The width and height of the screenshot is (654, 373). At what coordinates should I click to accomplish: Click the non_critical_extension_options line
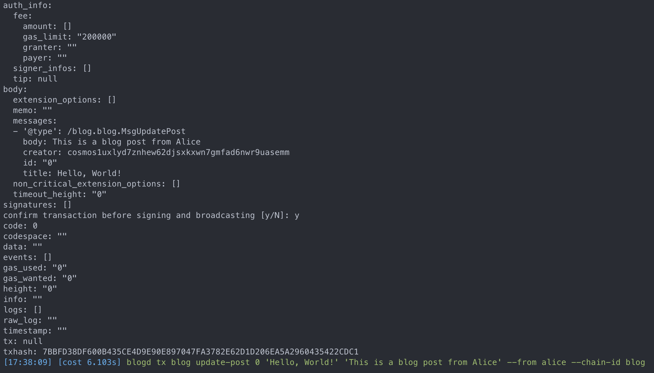96,184
